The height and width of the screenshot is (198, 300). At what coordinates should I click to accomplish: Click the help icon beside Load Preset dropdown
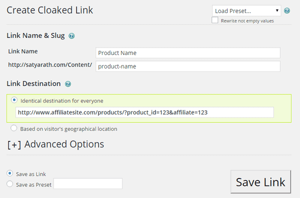(287, 10)
